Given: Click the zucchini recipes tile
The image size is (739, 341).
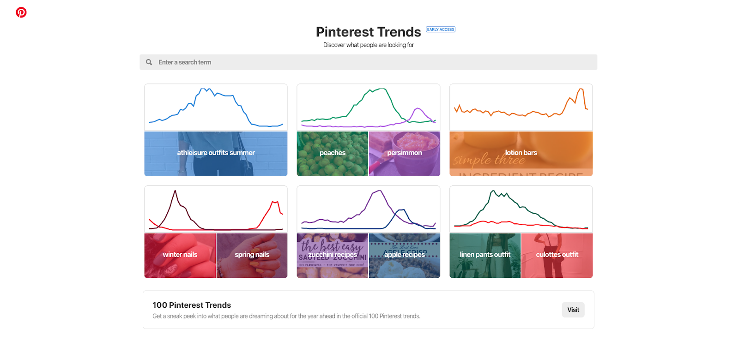Looking at the screenshot, I should 332,254.
